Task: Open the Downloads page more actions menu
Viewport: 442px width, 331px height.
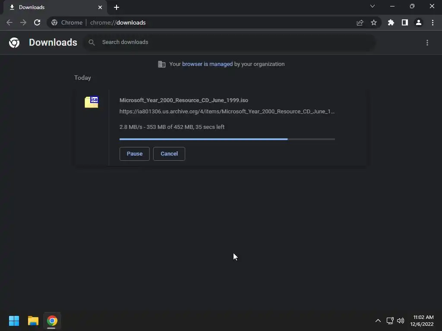Action: point(427,43)
